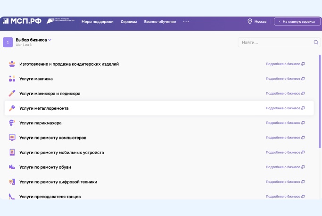This screenshot has height=216, width=322.
Task: Click the На главную сервиса button
Action: pyautogui.click(x=297, y=22)
